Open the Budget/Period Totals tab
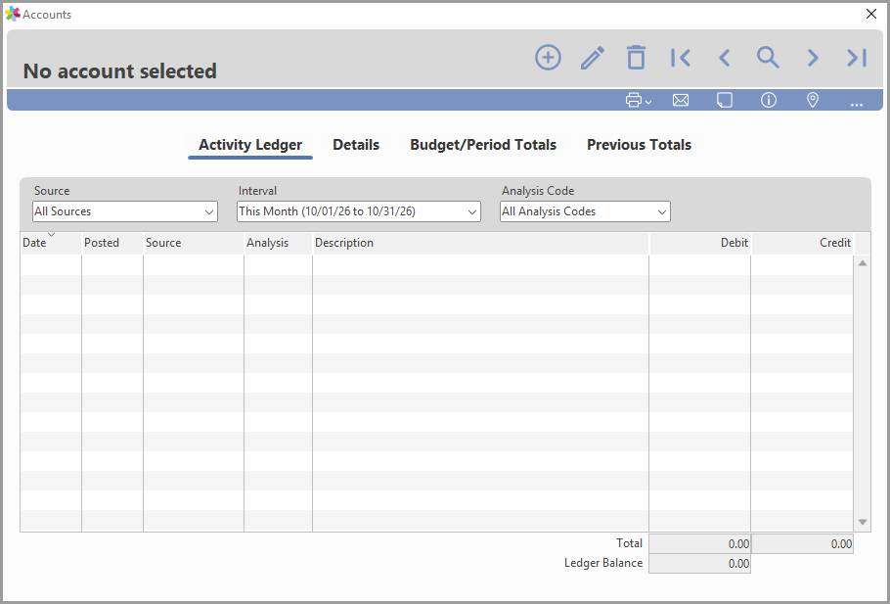This screenshot has width=890, height=604. pyautogui.click(x=483, y=145)
